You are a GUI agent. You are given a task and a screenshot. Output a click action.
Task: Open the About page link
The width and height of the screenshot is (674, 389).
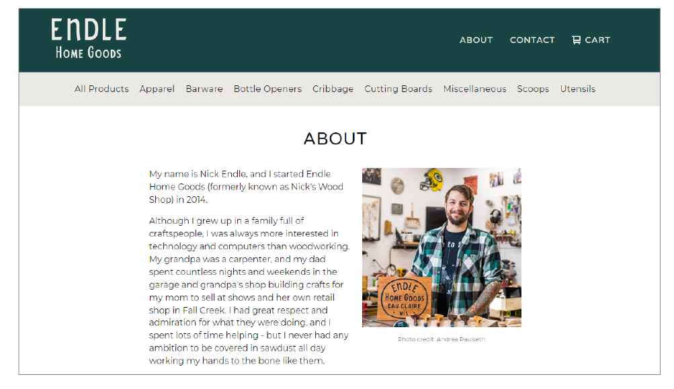[476, 40]
